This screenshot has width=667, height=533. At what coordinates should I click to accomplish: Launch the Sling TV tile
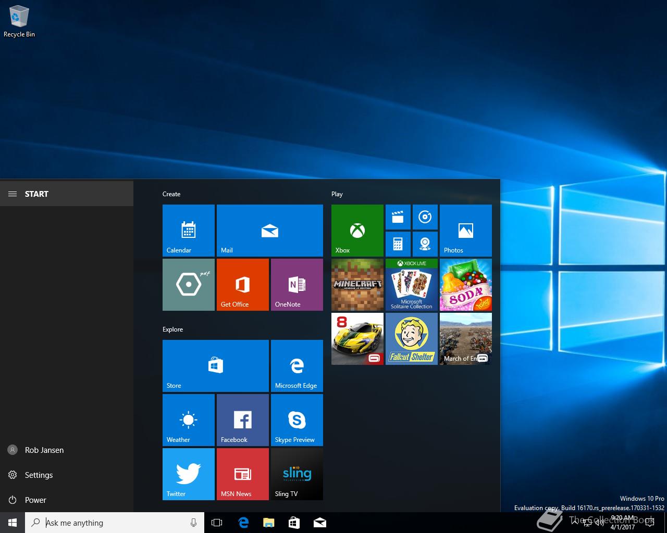coord(297,474)
